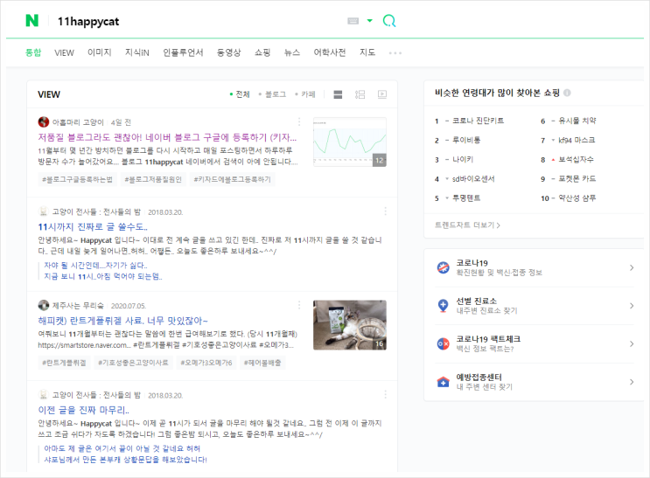Viewport: 650px width, 478px height.
Task: Switch to the VIEW tab
Action: click(x=64, y=52)
